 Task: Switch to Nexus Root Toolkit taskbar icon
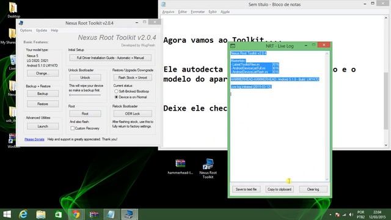129,215
